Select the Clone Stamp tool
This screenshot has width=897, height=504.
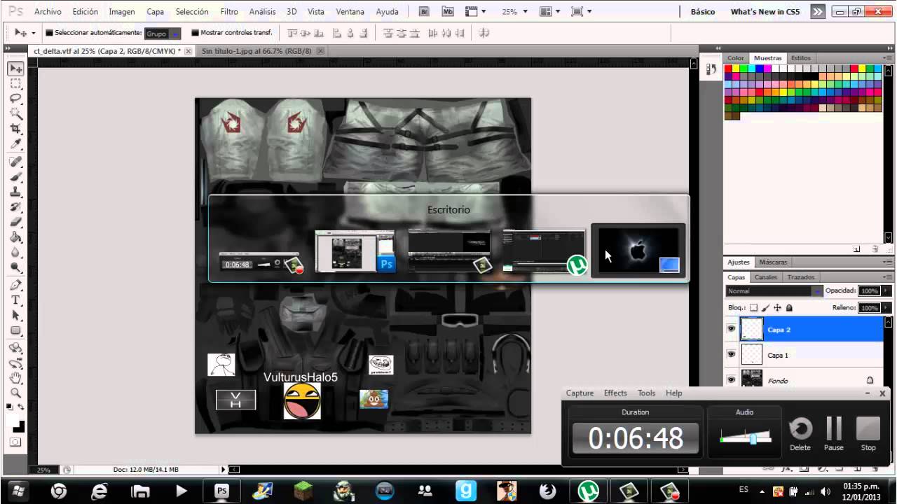pyautogui.click(x=15, y=192)
